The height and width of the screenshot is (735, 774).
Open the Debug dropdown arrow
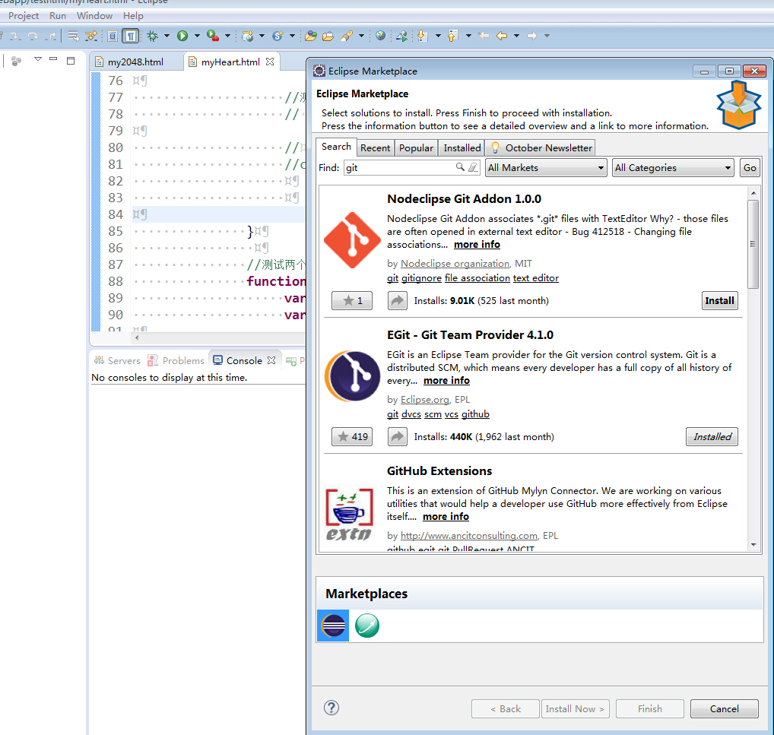167,36
